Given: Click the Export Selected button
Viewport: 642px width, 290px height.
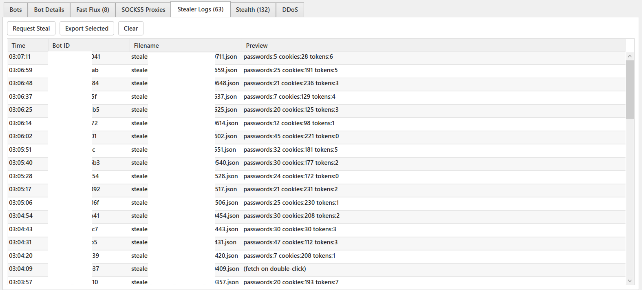Looking at the screenshot, I should 87,28.
